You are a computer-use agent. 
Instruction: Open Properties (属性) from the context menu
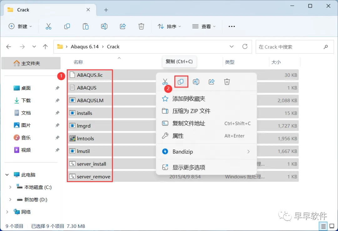[x=207, y=136]
